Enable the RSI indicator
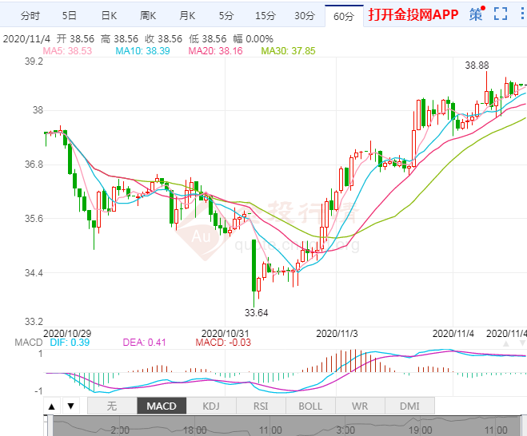The height and width of the screenshot is (436, 527). [261, 406]
